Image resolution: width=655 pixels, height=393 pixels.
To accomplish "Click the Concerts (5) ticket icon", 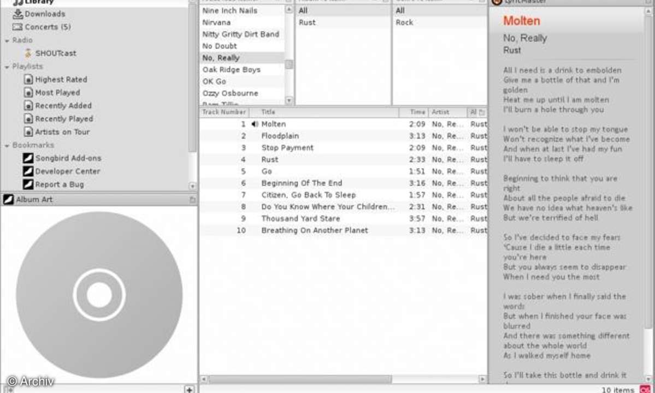I will click(x=17, y=27).
